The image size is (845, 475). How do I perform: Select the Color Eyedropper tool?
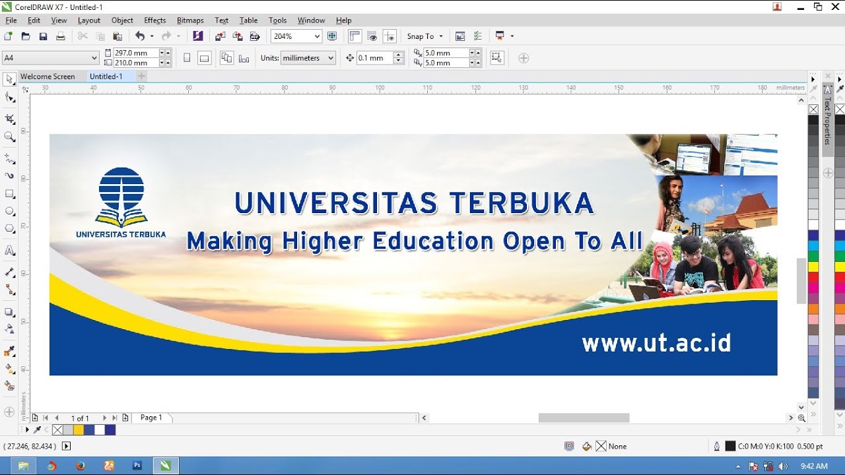click(x=9, y=351)
